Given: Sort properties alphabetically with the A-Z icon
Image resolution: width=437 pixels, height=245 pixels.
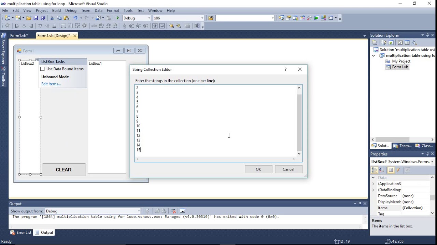Looking at the screenshot, I should pos(382,170).
